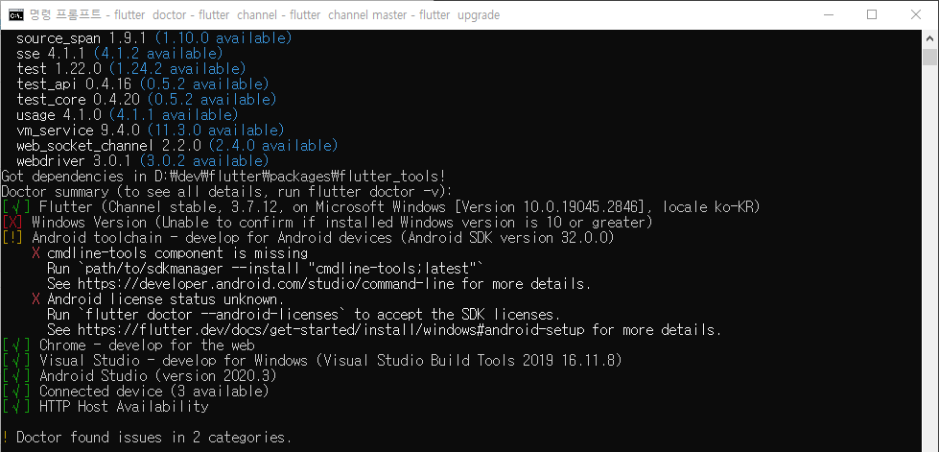Click 'web_socket_channel 2.2.0' line
This screenshot has height=452, width=939.
coord(177,146)
